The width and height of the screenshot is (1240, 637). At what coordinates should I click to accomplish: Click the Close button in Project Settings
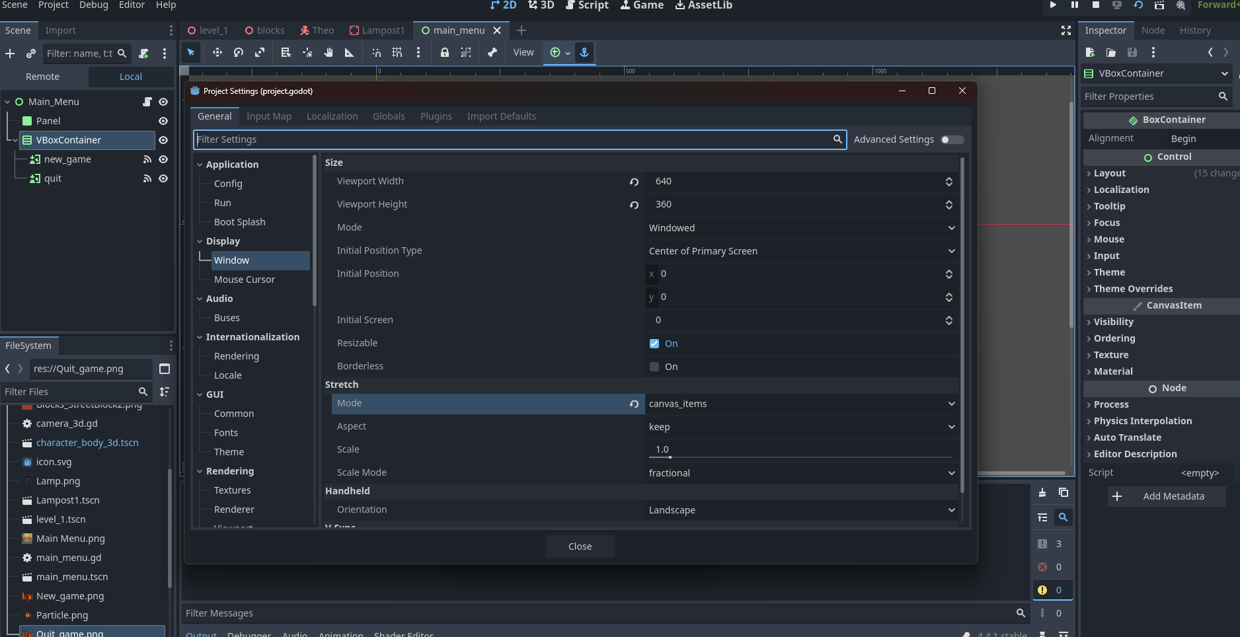580,546
